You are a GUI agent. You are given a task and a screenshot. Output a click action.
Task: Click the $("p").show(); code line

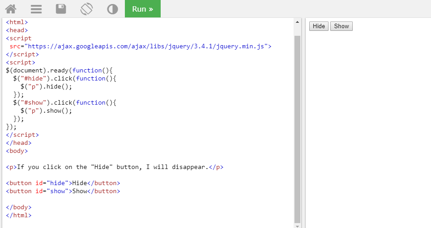[46, 111]
